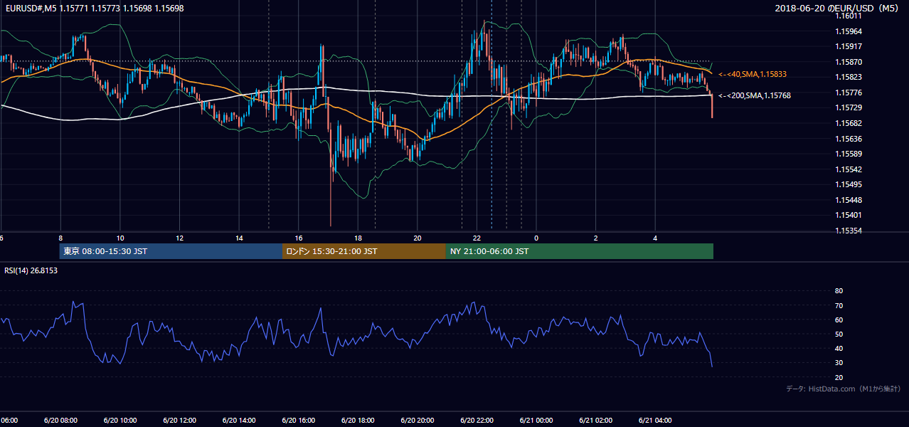Open the HistData.com data source credit
This screenshot has height=427, width=909.
[x=844, y=389]
